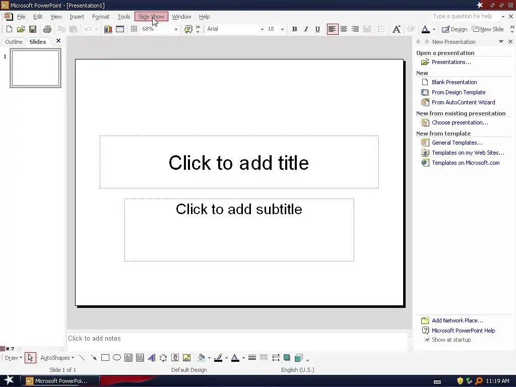Type a question for help box
The width and height of the screenshot is (516, 387).
coord(464,17)
